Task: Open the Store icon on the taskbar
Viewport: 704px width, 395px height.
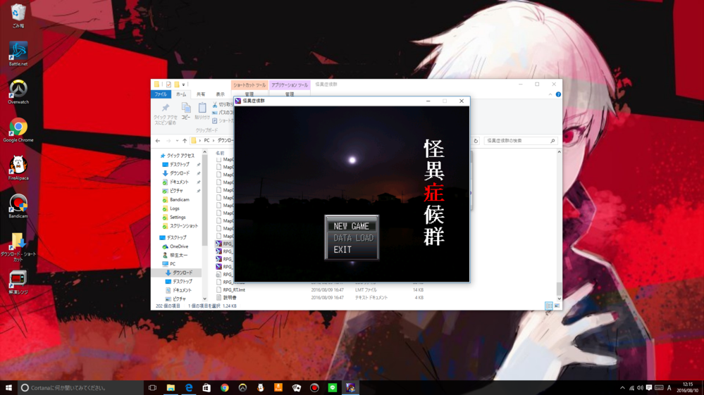Action: 206,388
